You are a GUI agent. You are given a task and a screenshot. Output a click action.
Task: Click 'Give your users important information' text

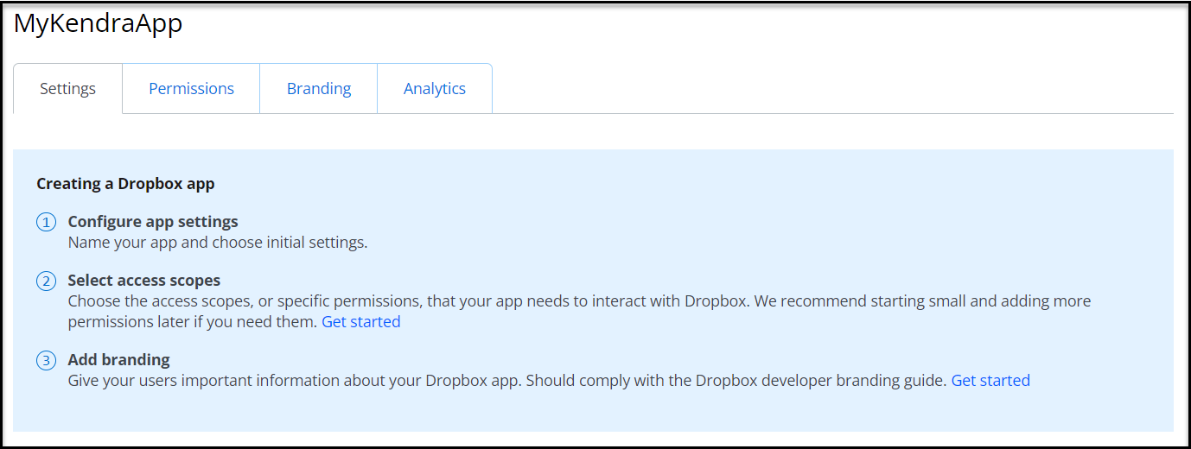click(508, 381)
